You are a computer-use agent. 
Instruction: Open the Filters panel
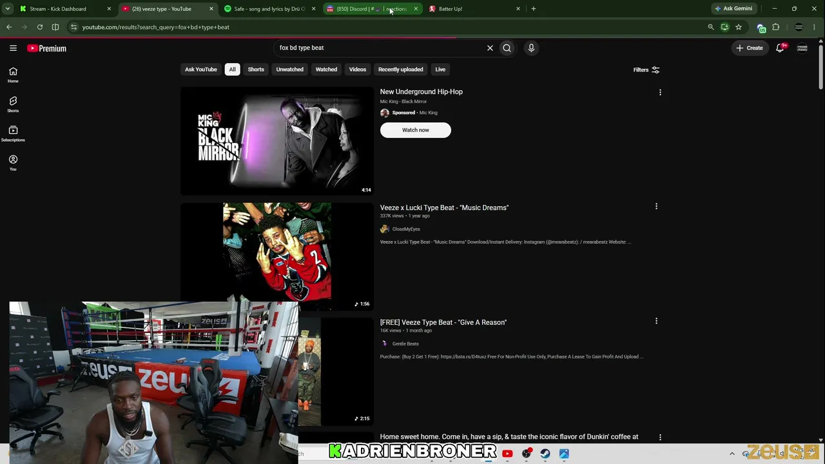[646, 70]
